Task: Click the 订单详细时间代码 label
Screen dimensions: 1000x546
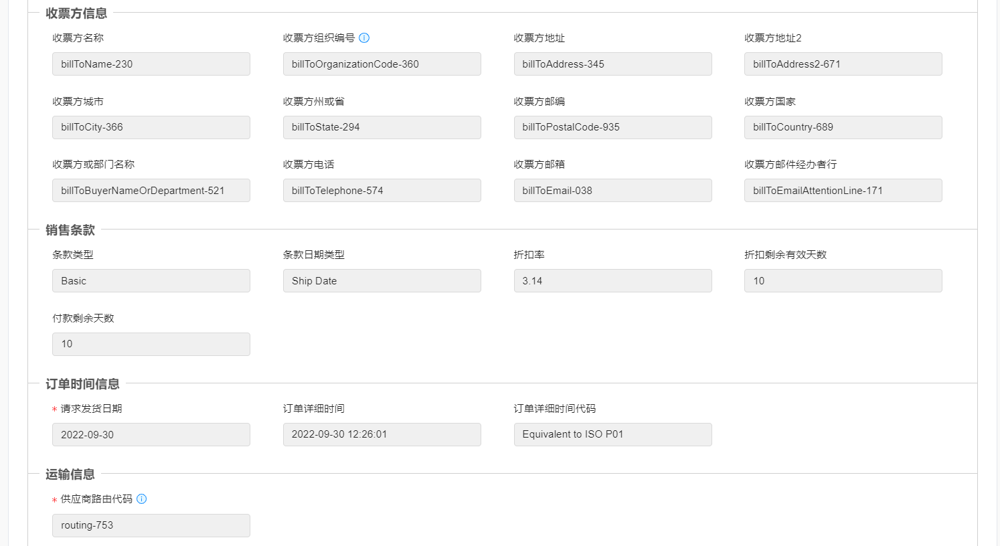Action: click(555, 409)
